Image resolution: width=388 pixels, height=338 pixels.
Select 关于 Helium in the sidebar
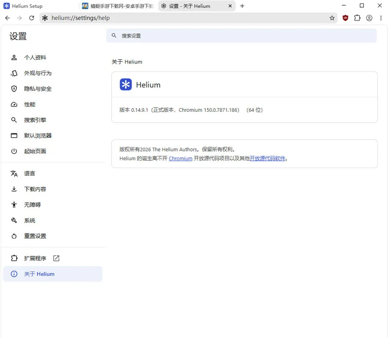tap(53, 274)
